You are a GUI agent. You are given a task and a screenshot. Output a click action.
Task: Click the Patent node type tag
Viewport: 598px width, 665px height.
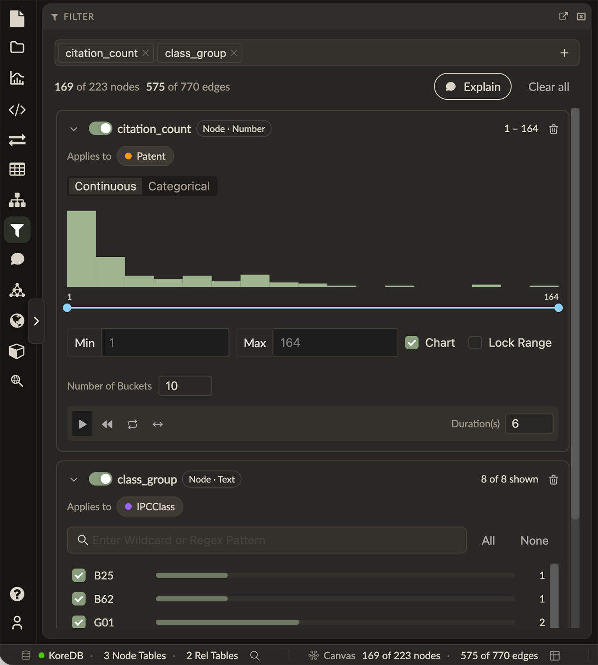145,156
